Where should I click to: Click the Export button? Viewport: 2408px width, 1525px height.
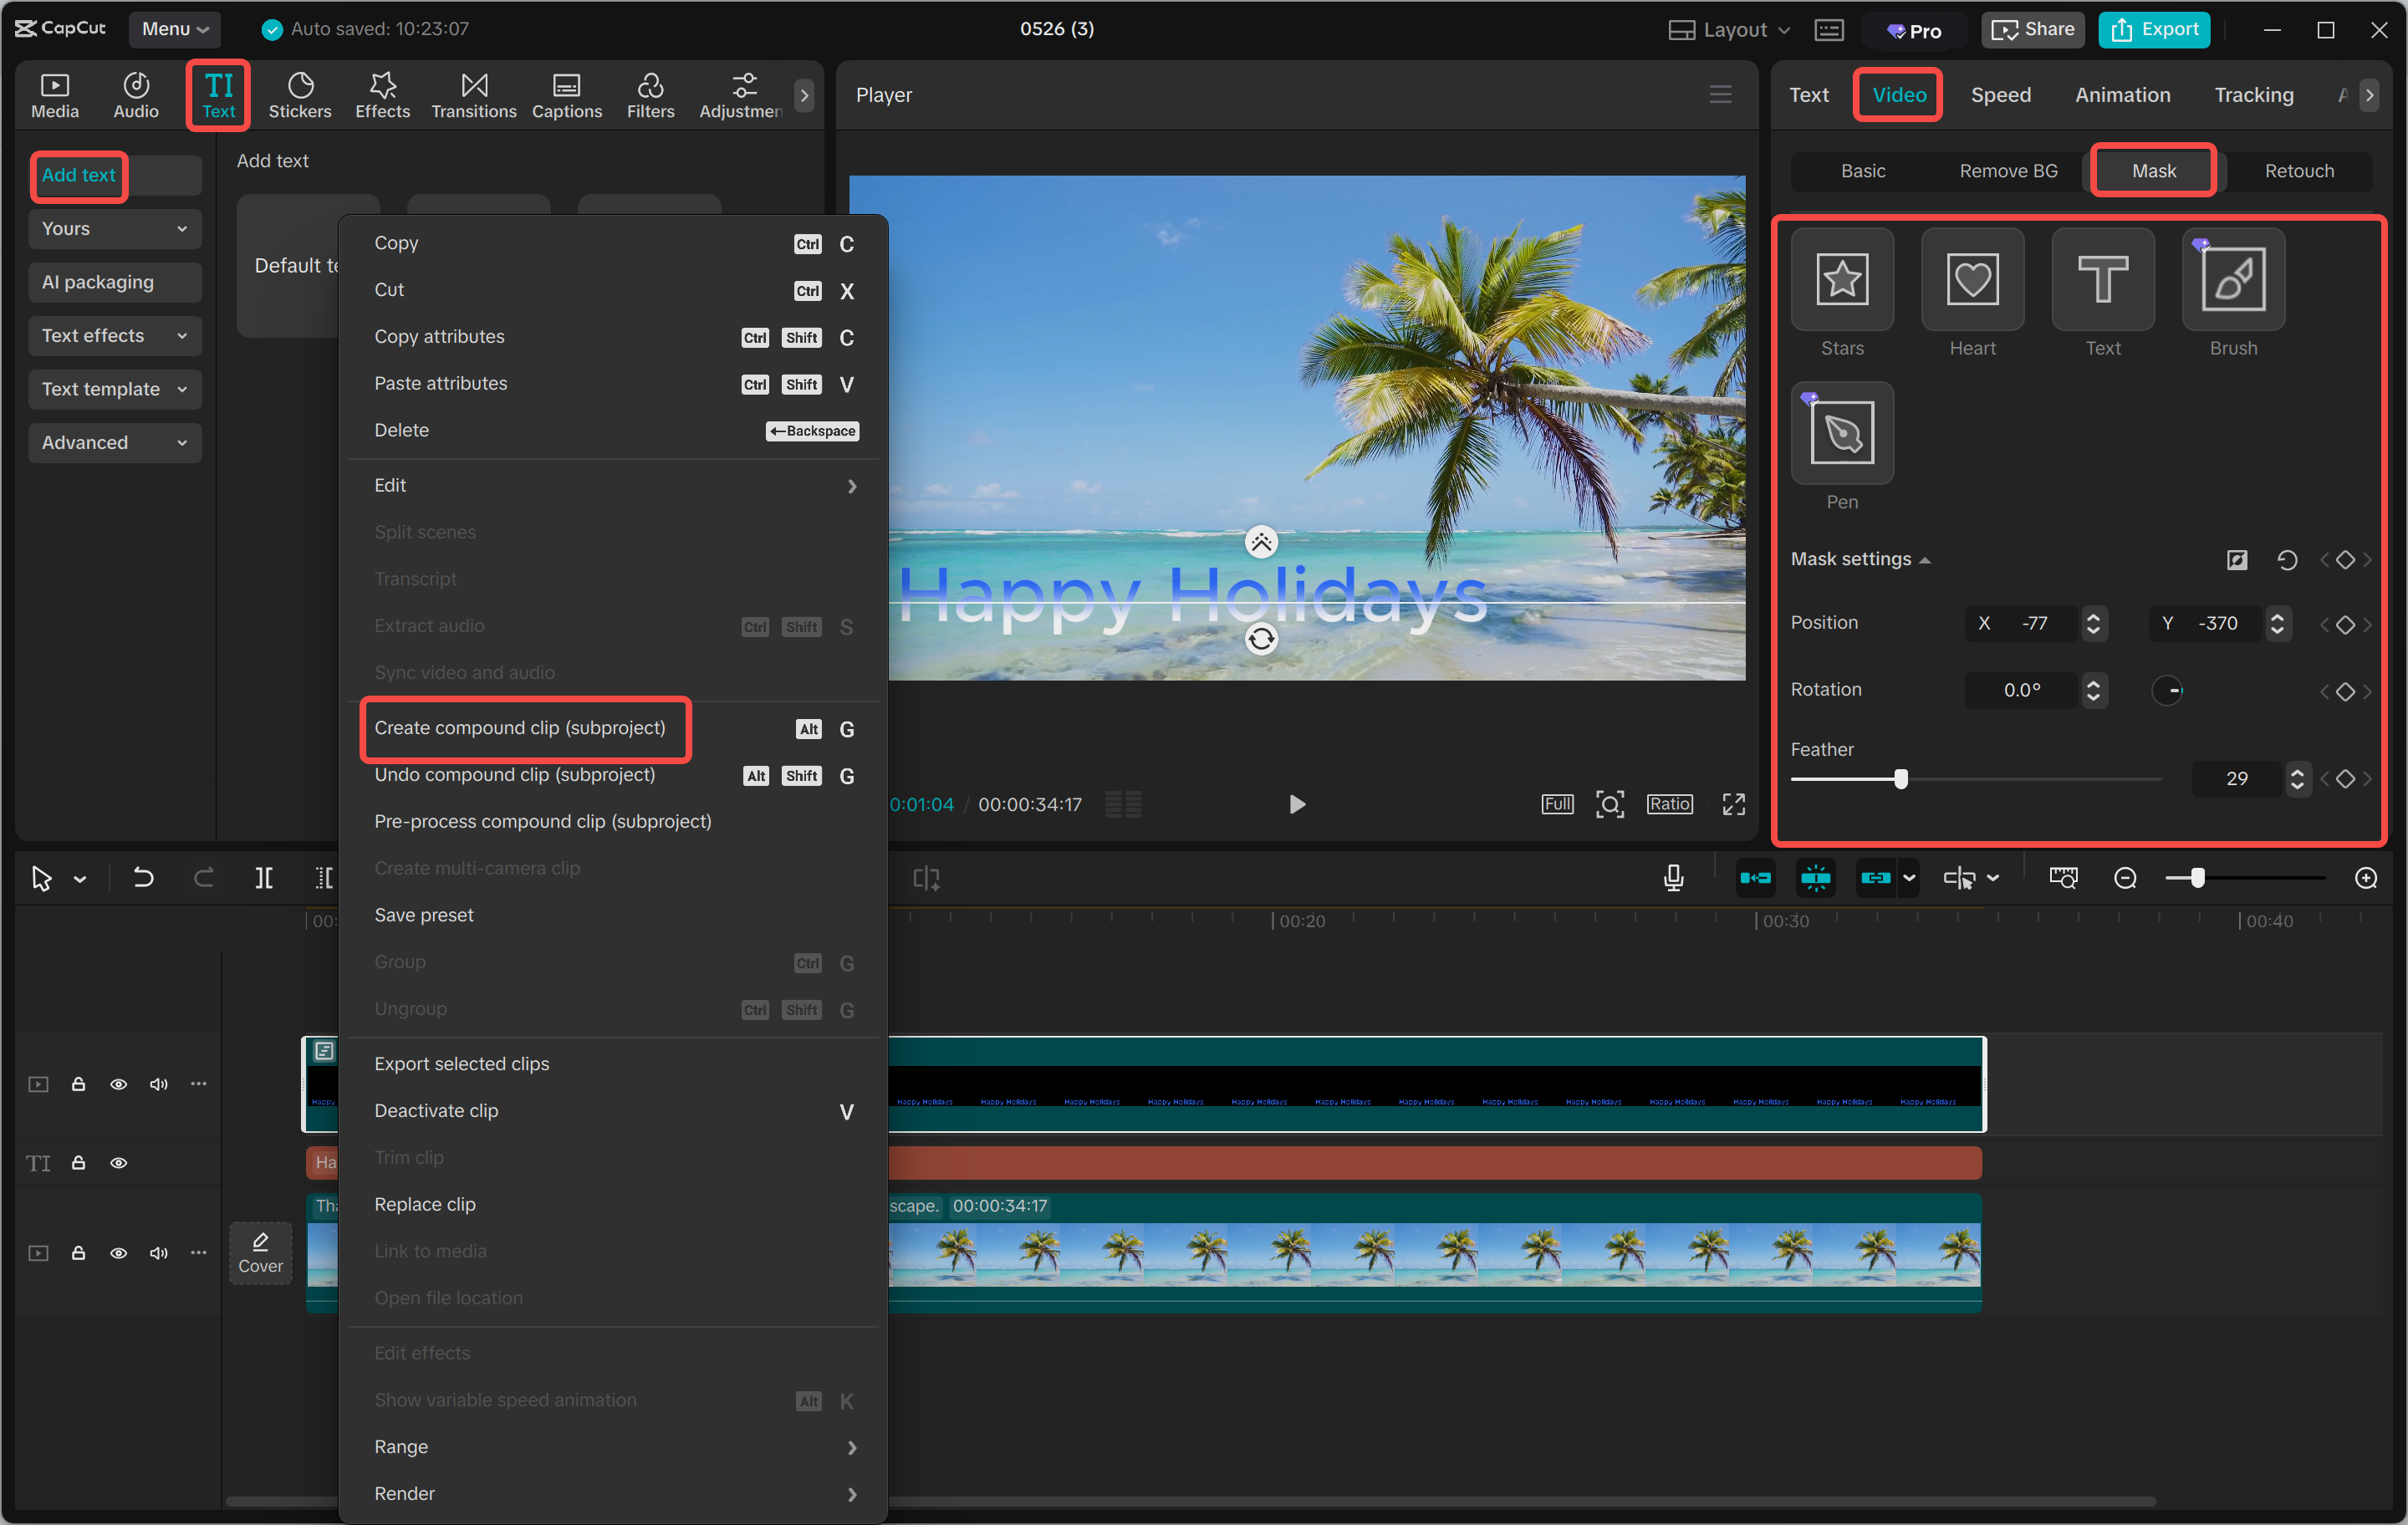point(2154,30)
